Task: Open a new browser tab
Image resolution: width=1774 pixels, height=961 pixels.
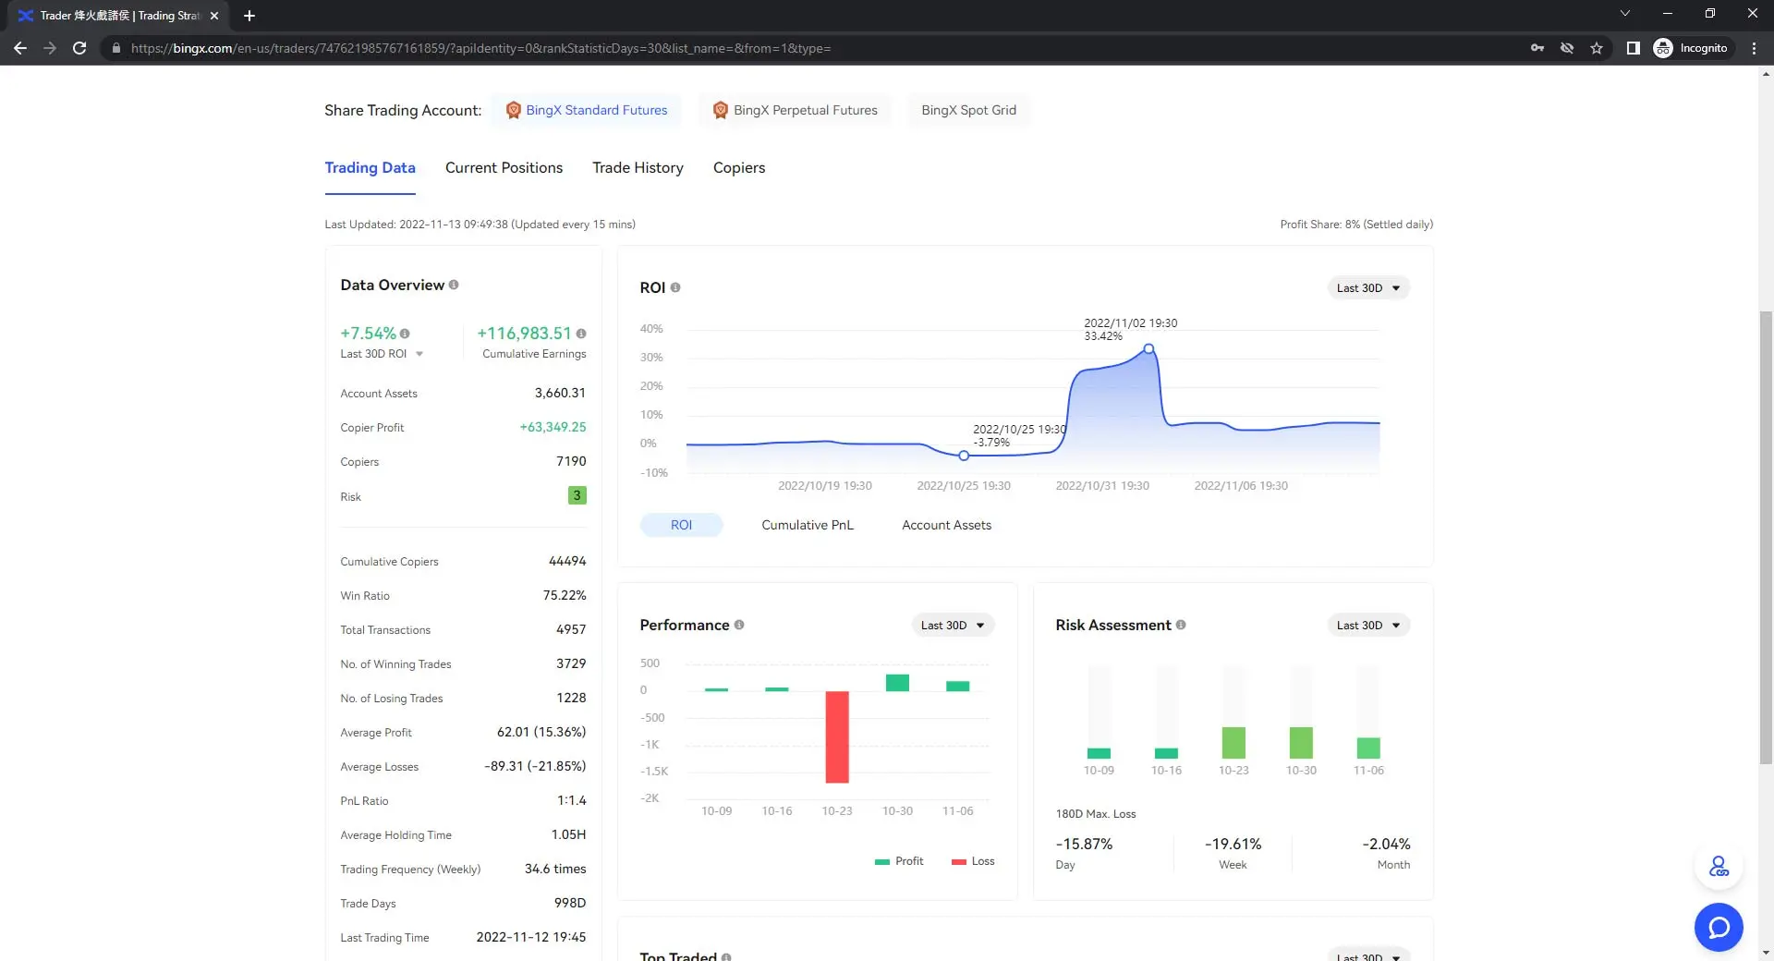Action: coord(249,16)
